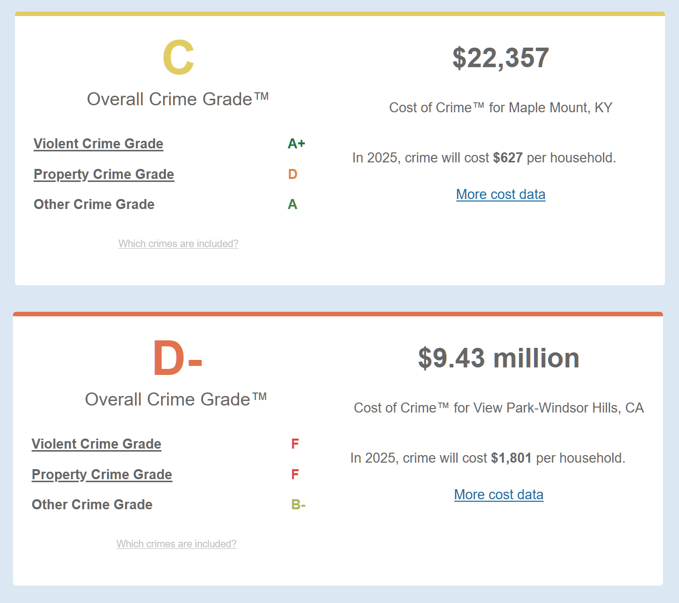
Task: Open Property Crime Grade link for Maple Mount
Action: 104,174
